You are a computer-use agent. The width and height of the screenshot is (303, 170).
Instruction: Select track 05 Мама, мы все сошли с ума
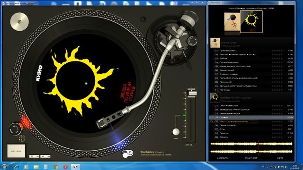(252, 66)
